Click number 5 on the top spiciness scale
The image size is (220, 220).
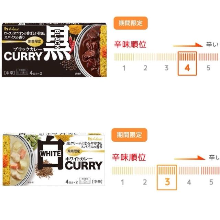click(208, 68)
